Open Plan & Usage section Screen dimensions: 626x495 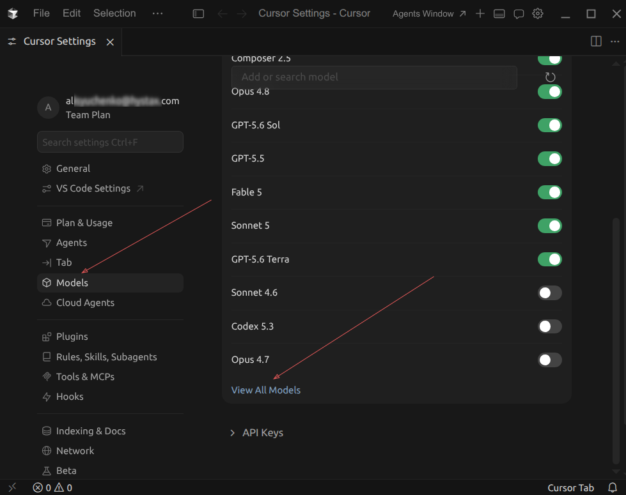pos(110,222)
